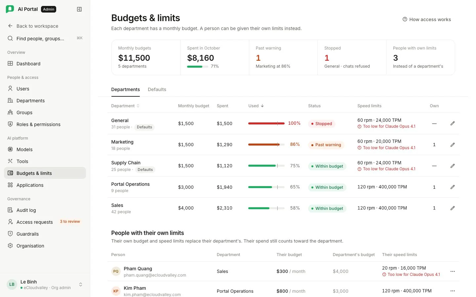This screenshot has height=297, width=476.
Task: Click the Defaults tag under General
Action: (144, 127)
